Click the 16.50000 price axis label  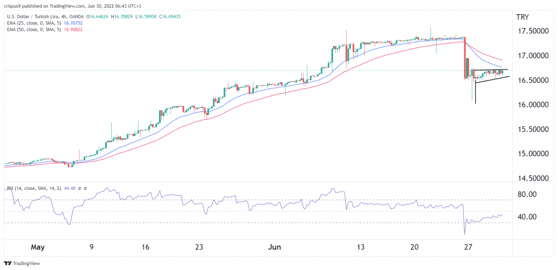point(534,81)
